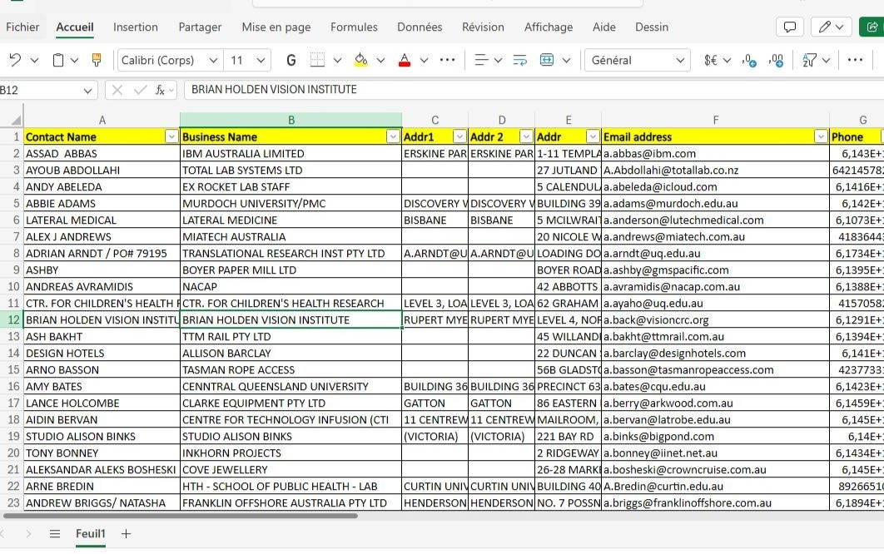Select cell IBM AUSTRALIA LIMITED

click(x=291, y=153)
